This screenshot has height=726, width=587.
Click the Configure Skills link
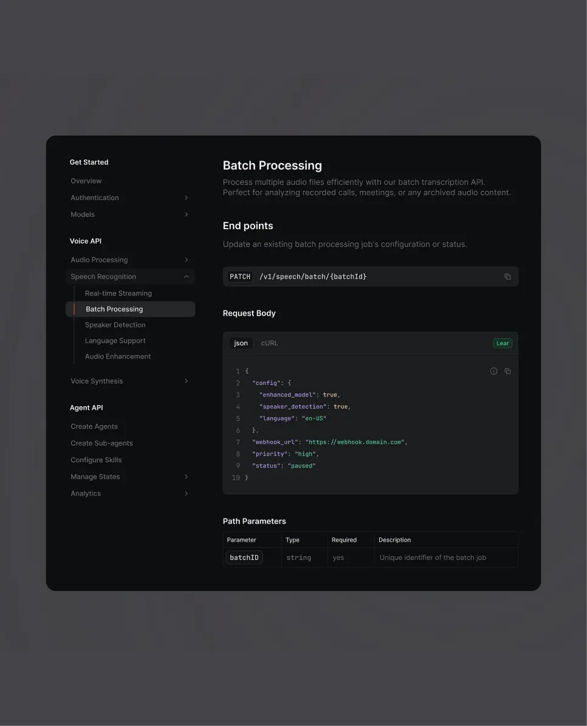[96, 460]
